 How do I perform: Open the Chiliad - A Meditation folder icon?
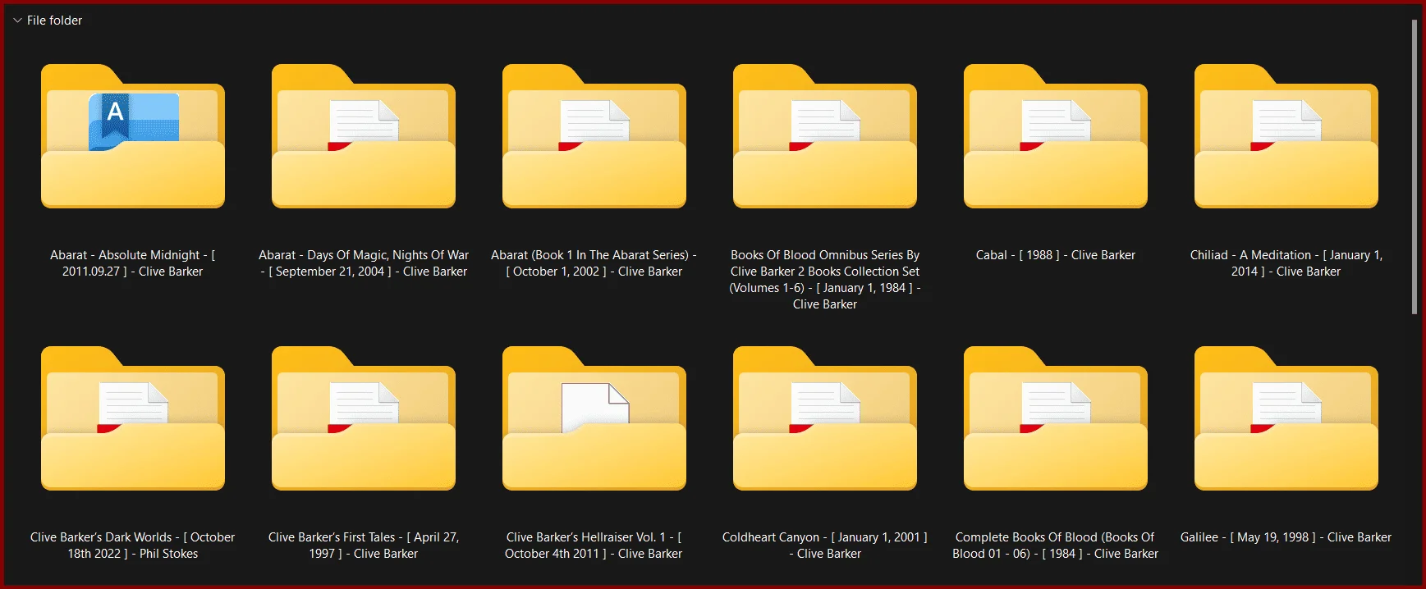[1286, 136]
